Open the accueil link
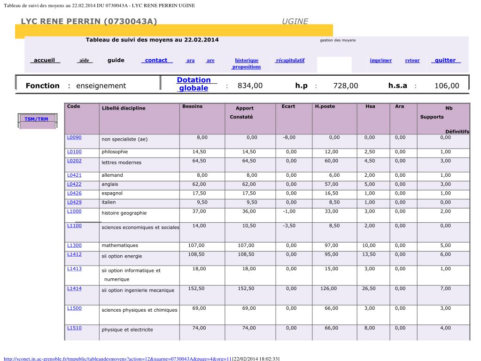 click(45, 60)
